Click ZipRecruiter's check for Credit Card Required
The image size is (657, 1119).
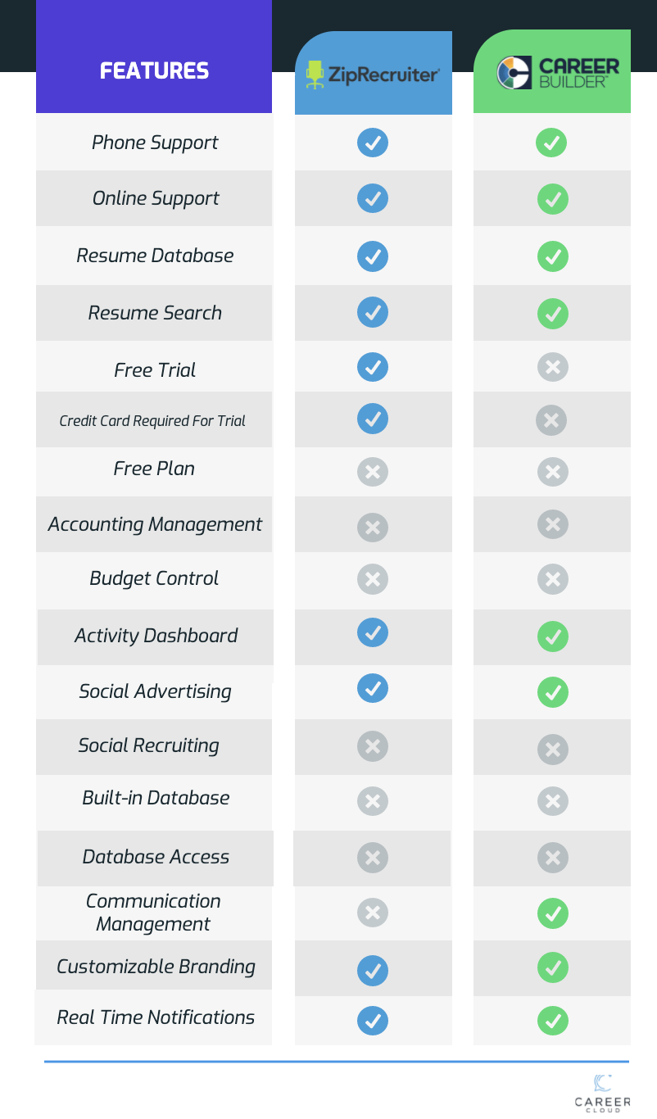(373, 419)
